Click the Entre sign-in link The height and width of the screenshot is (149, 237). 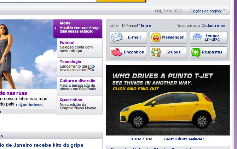[x=146, y=25]
